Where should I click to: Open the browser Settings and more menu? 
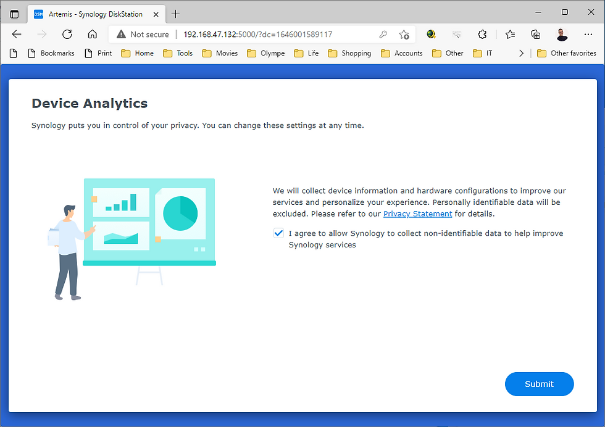point(588,35)
